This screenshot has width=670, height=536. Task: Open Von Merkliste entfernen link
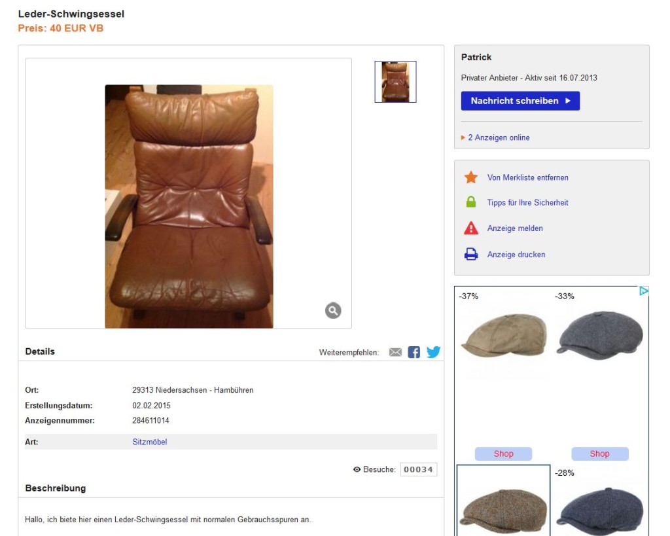(528, 177)
